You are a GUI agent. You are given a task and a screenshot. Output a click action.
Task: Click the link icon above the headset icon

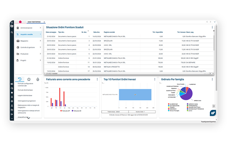[12, 84]
